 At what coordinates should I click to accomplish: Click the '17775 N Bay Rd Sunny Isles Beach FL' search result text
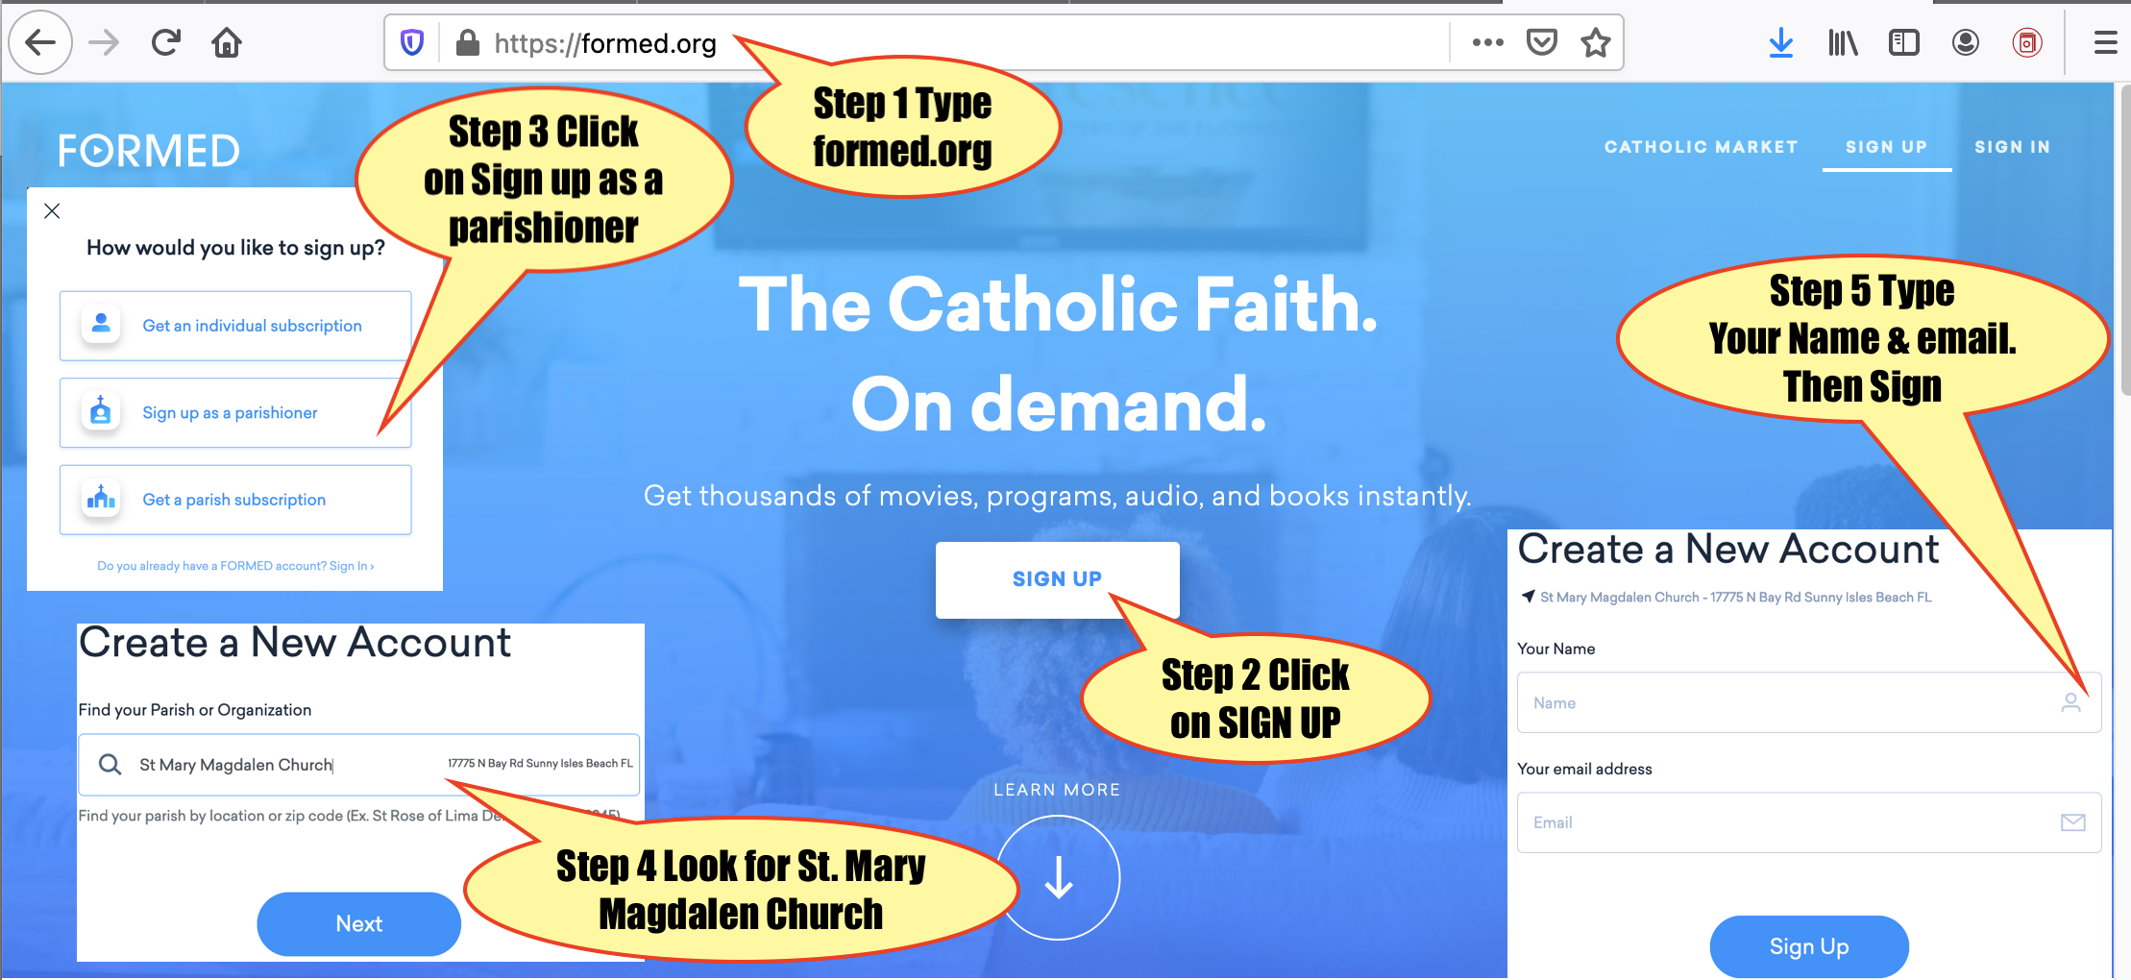pyautogui.click(x=540, y=764)
